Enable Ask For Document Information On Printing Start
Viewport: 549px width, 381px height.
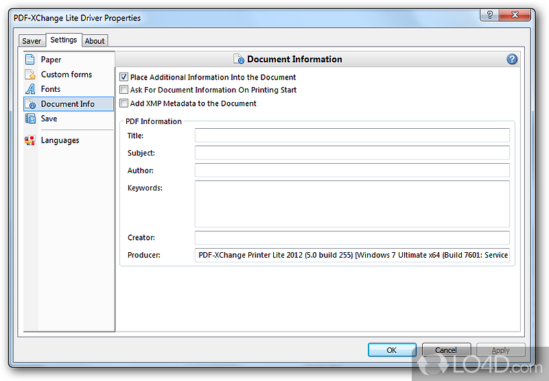click(124, 90)
